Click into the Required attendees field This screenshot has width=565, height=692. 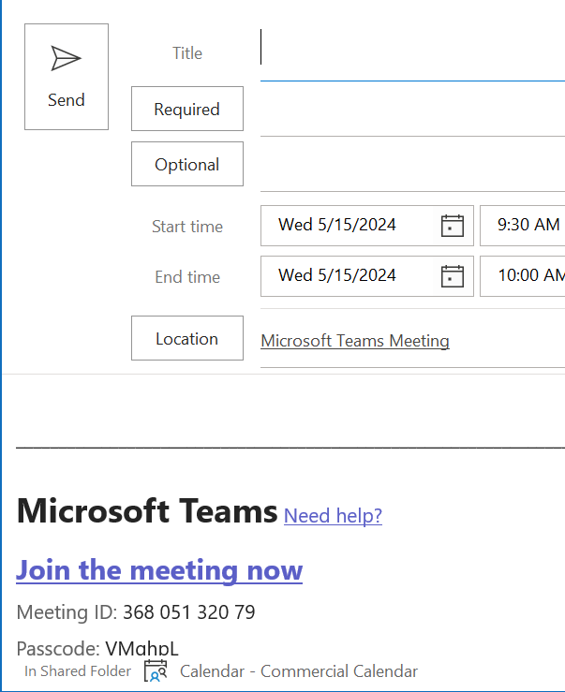click(x=412, y=110)
